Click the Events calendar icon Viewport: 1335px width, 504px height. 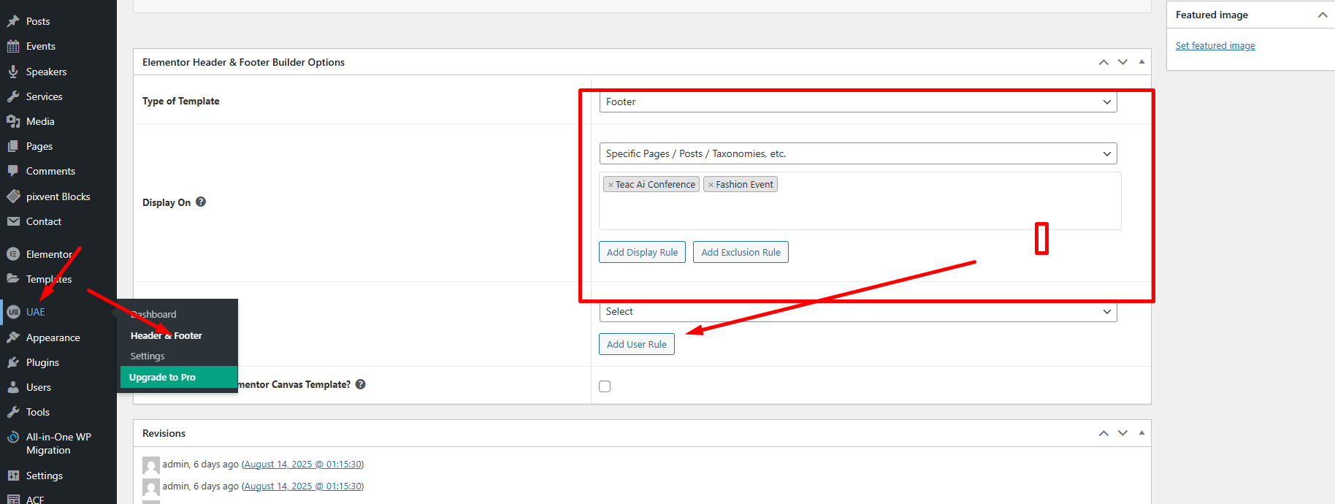tap(13, 46)
